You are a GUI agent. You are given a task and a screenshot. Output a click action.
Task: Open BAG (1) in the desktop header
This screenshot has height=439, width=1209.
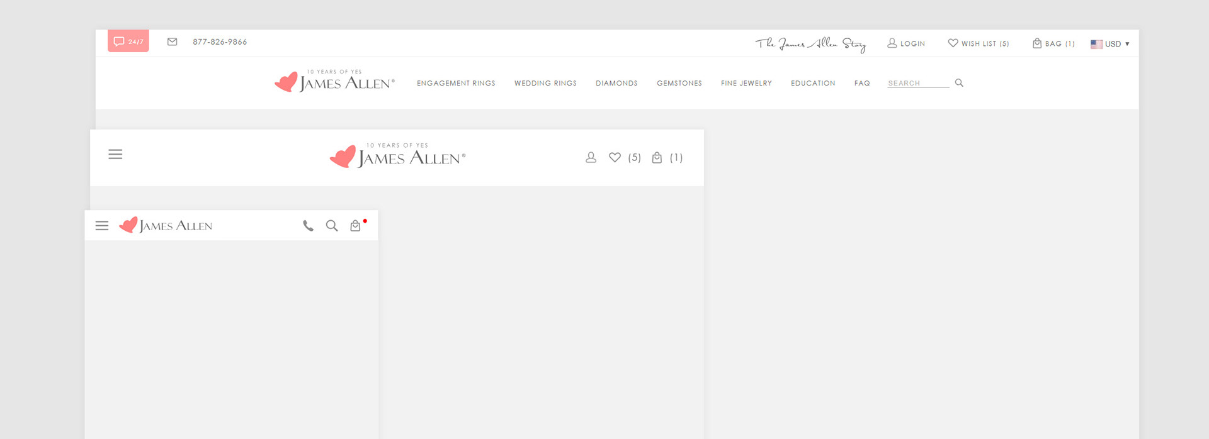tap(1053, 43)
